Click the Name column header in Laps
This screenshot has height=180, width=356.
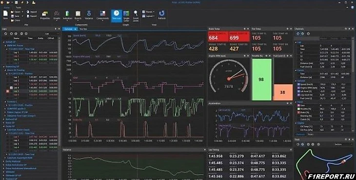(17, 38)
